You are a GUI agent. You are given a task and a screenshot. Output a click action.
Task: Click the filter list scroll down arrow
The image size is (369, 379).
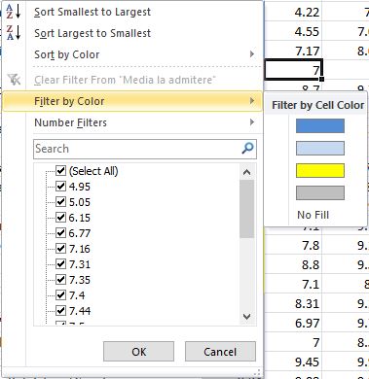(x=246, y=317)
